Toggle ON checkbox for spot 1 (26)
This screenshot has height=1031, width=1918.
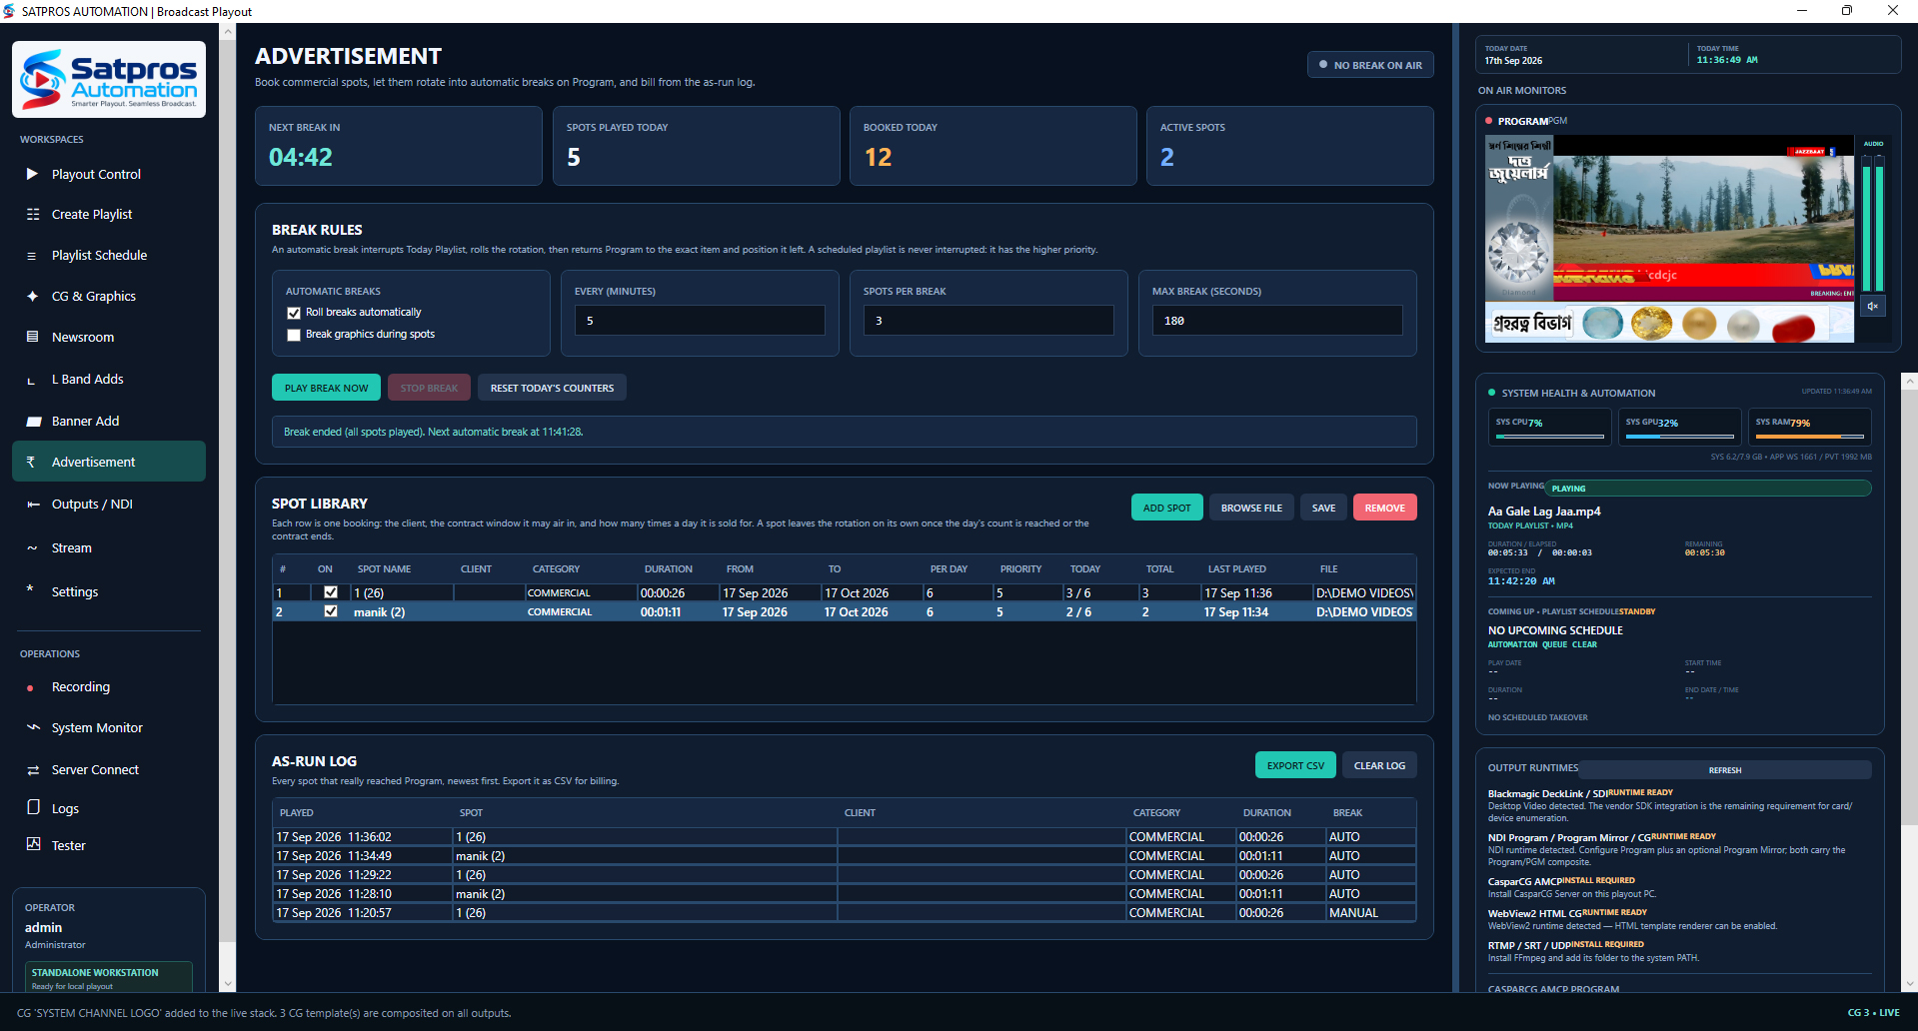point(331,592)
